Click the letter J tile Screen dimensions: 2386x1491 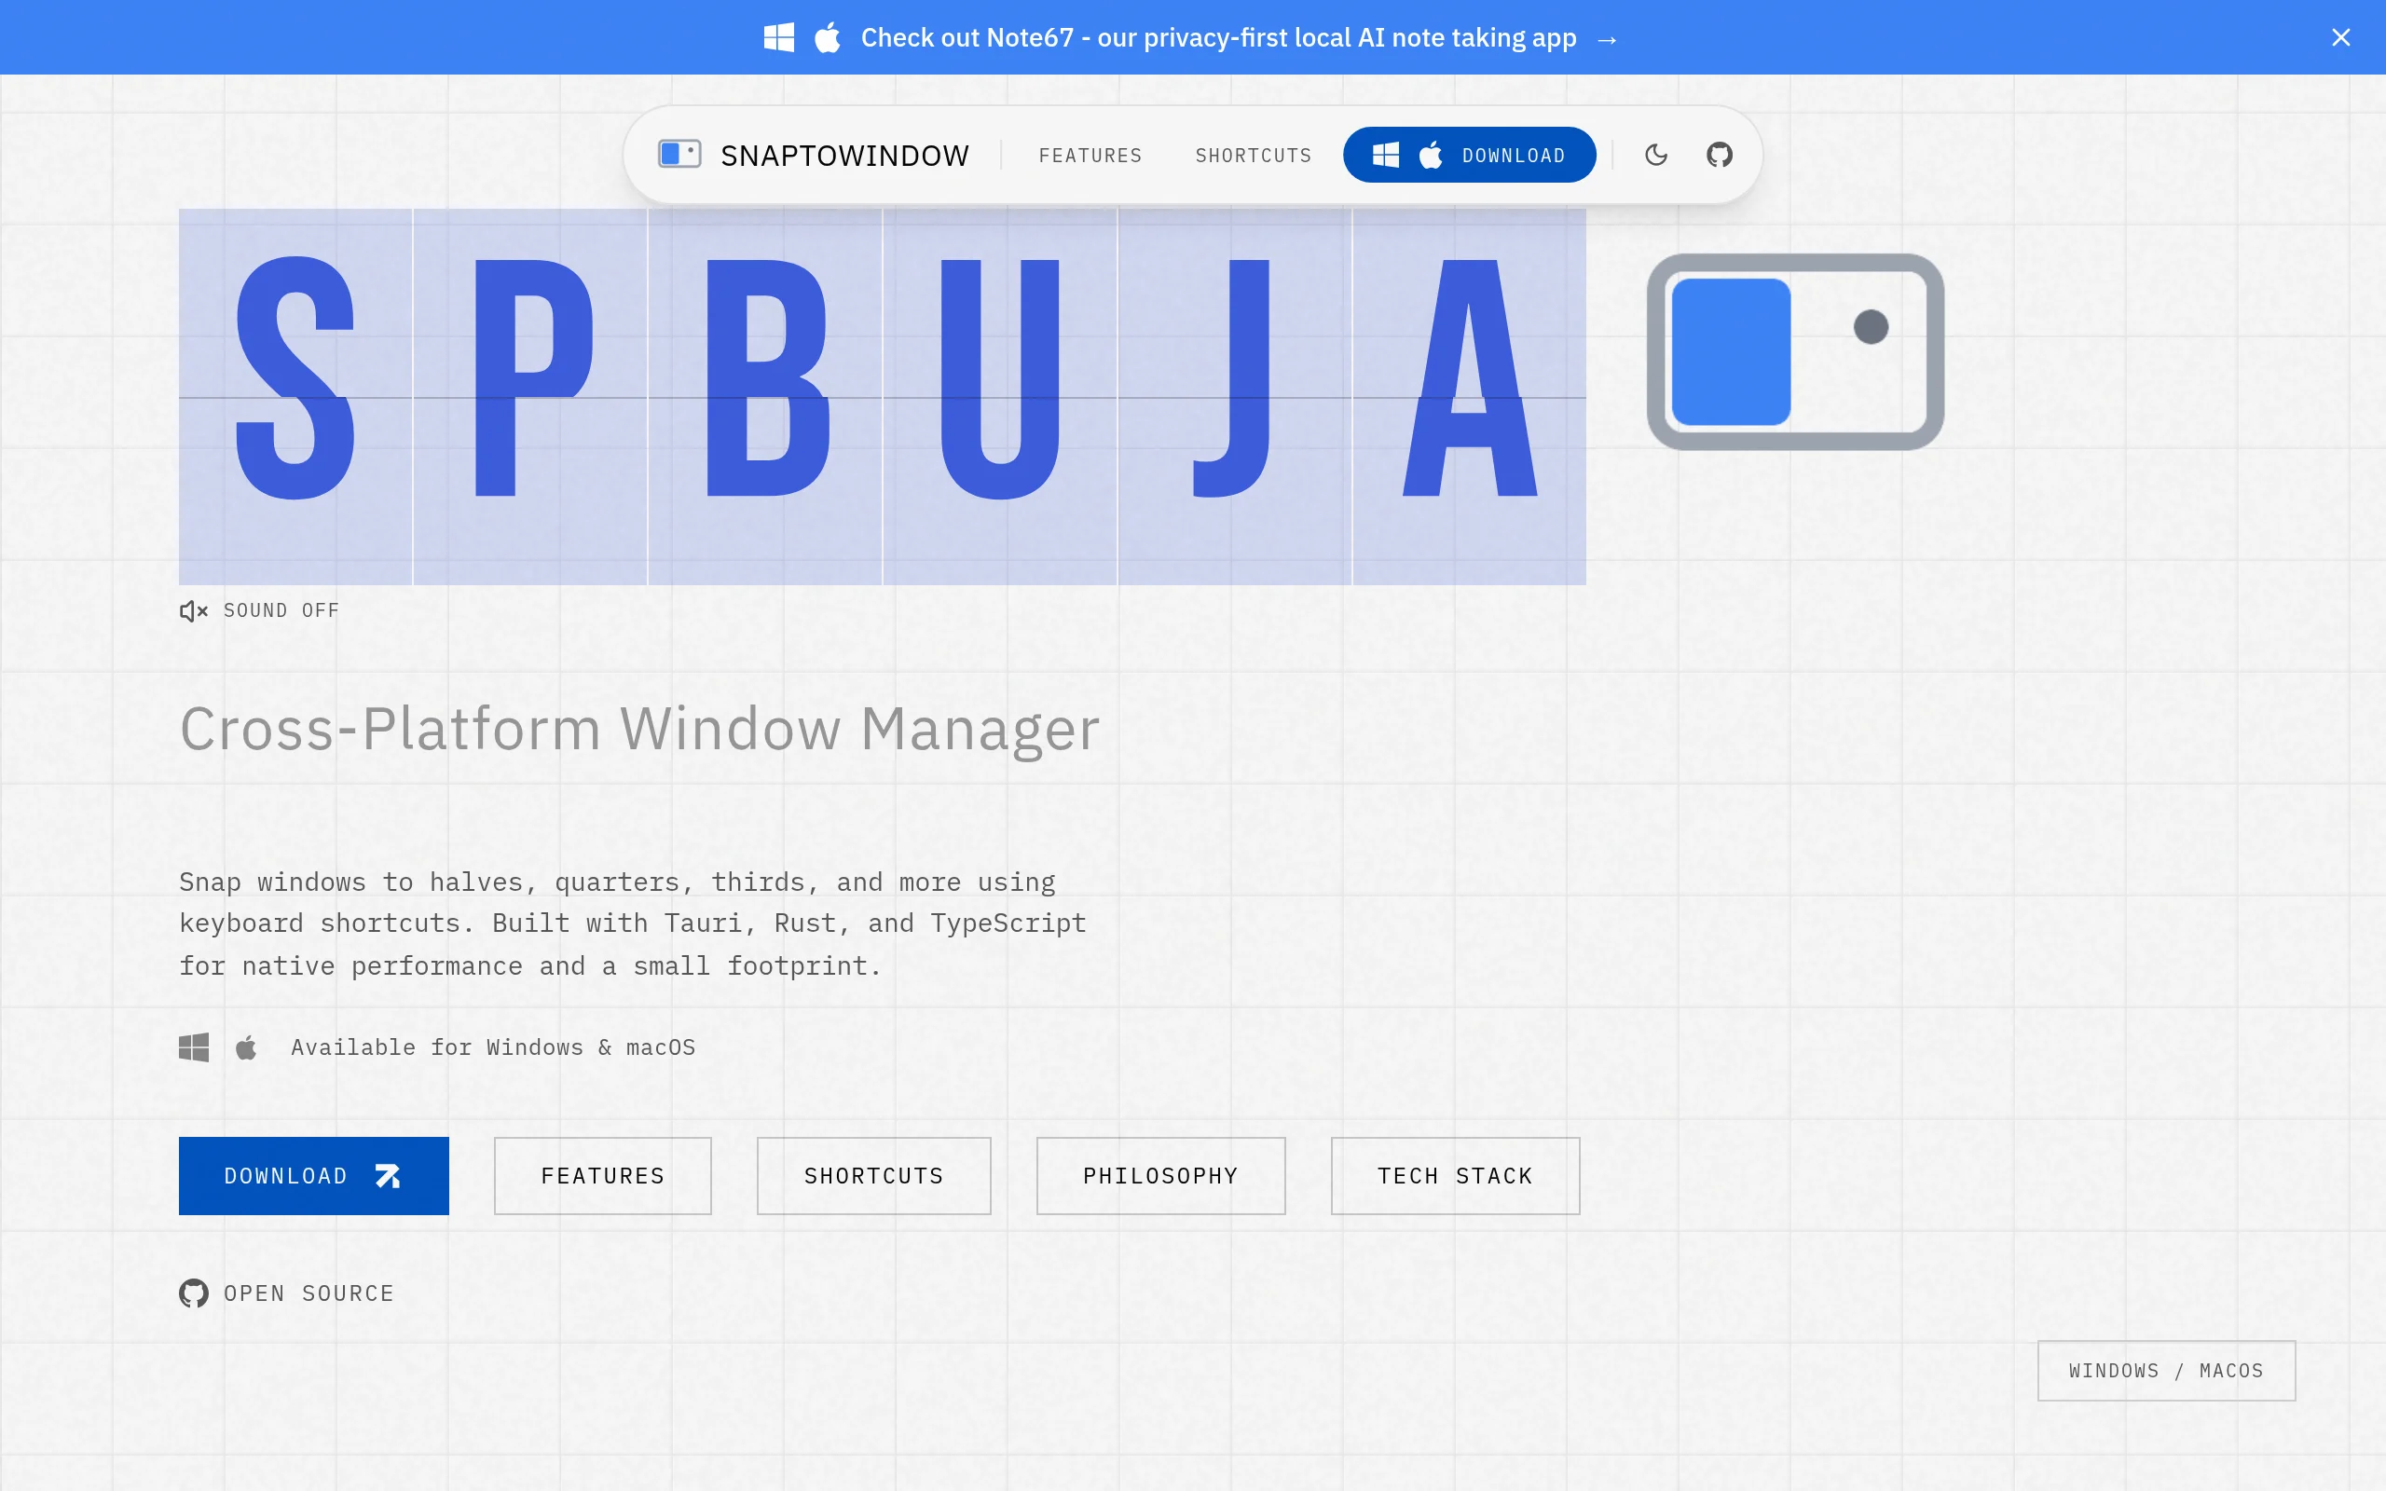pos(1234,396)
